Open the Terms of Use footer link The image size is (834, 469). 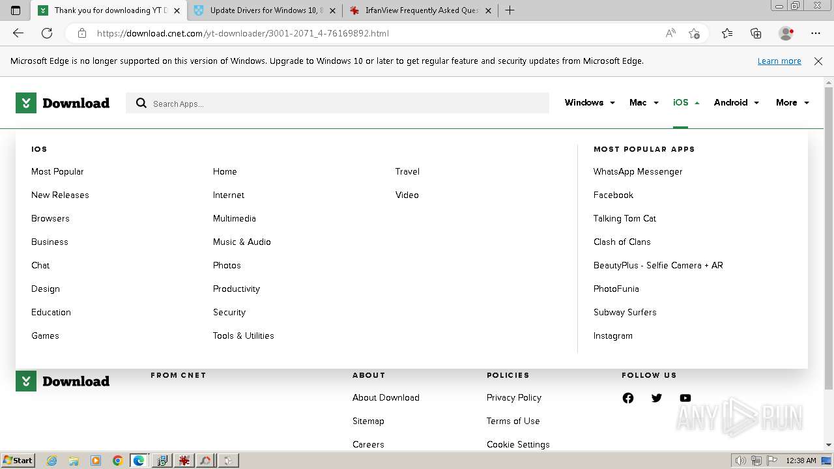click(513, 421)
